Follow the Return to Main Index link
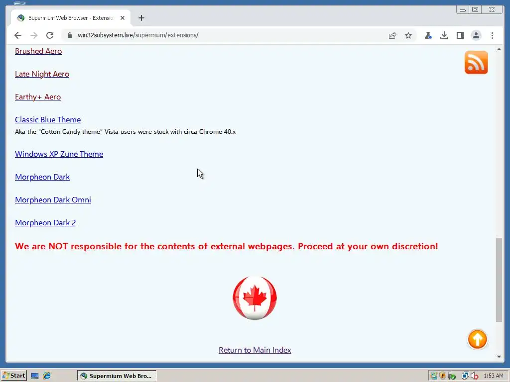This screenshot has width=510, height=382. click(255, 350)
